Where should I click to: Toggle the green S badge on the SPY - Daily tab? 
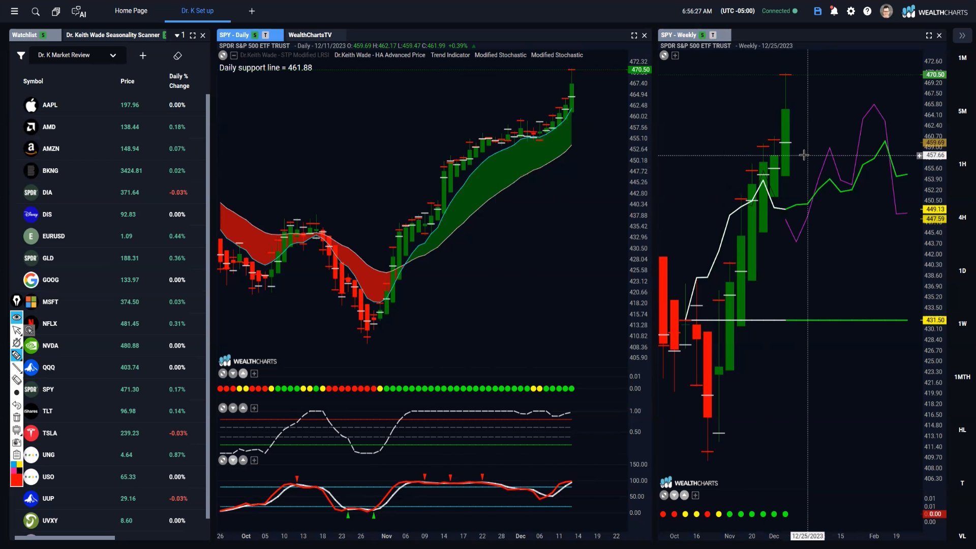tap(255, 35)
